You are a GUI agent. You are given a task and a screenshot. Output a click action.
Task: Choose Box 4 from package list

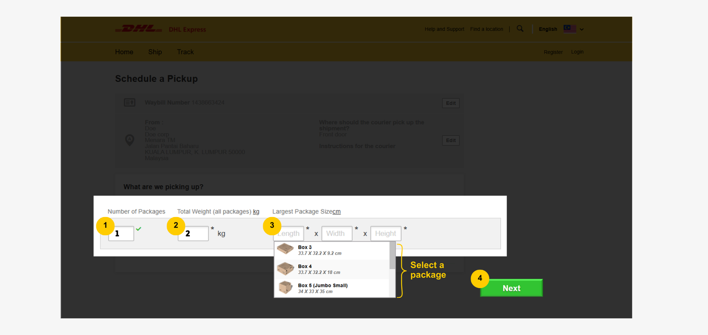pos(319,269)
